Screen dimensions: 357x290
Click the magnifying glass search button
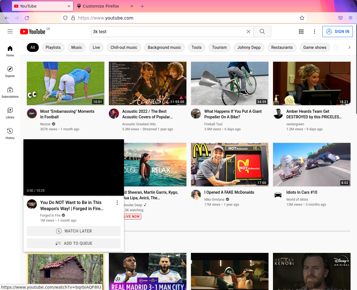tap(262, 32)
